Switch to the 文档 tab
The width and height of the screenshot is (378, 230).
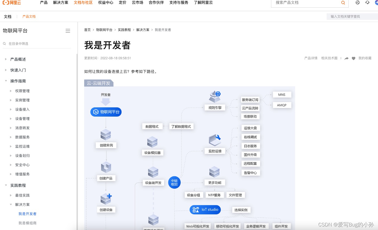tap(8, 17)
